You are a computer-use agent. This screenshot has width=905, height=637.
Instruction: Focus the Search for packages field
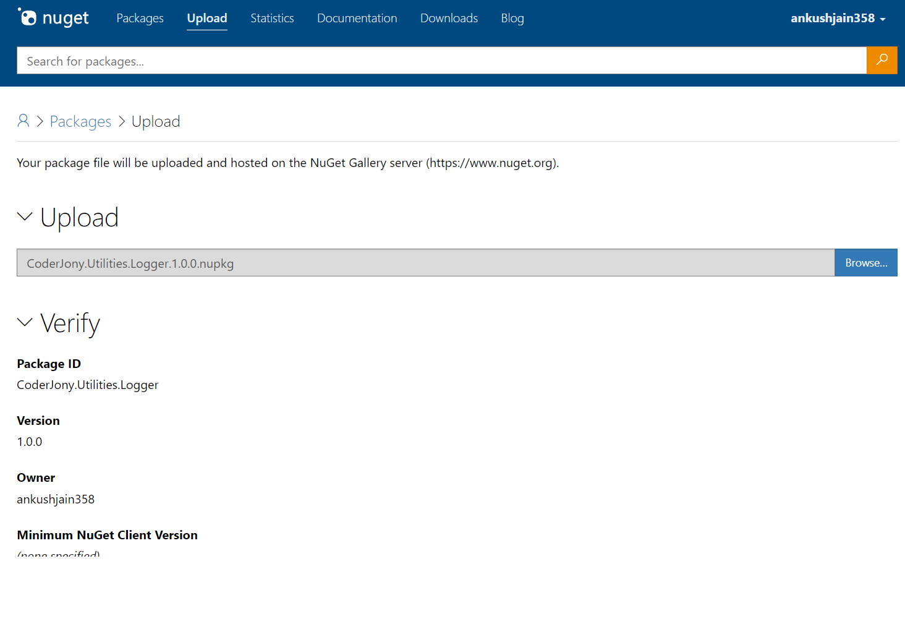[441, 61]
